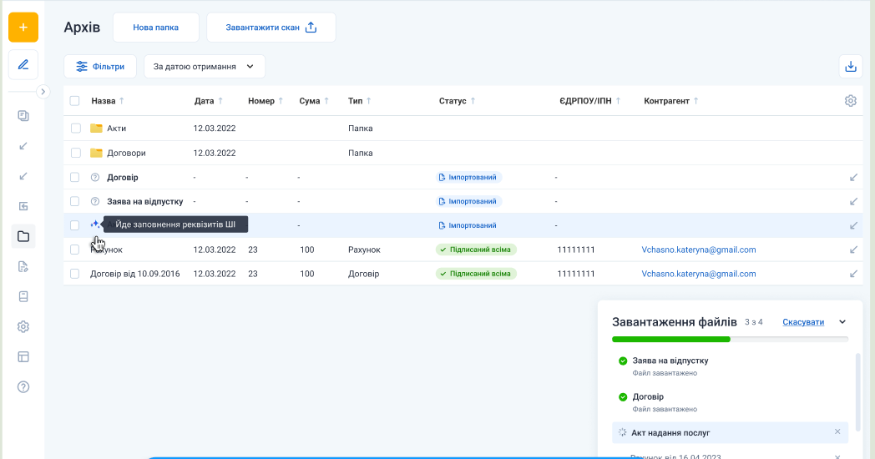Sort by ЄДРПОУ/ІПН column header
The image size is (875, 459).
click(590, 101)
